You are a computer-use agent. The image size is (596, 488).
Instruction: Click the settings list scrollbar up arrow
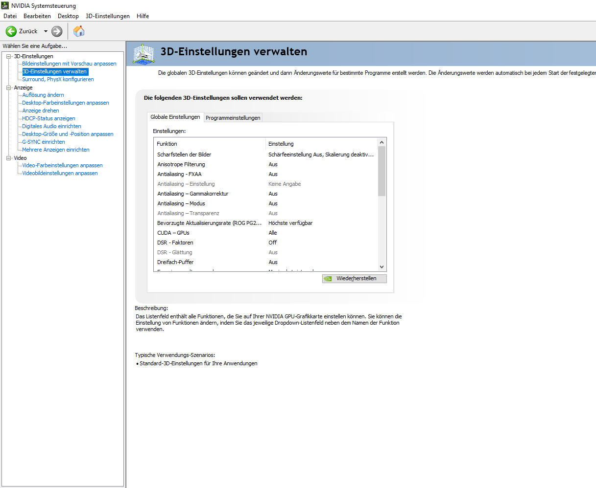point(382,142)
